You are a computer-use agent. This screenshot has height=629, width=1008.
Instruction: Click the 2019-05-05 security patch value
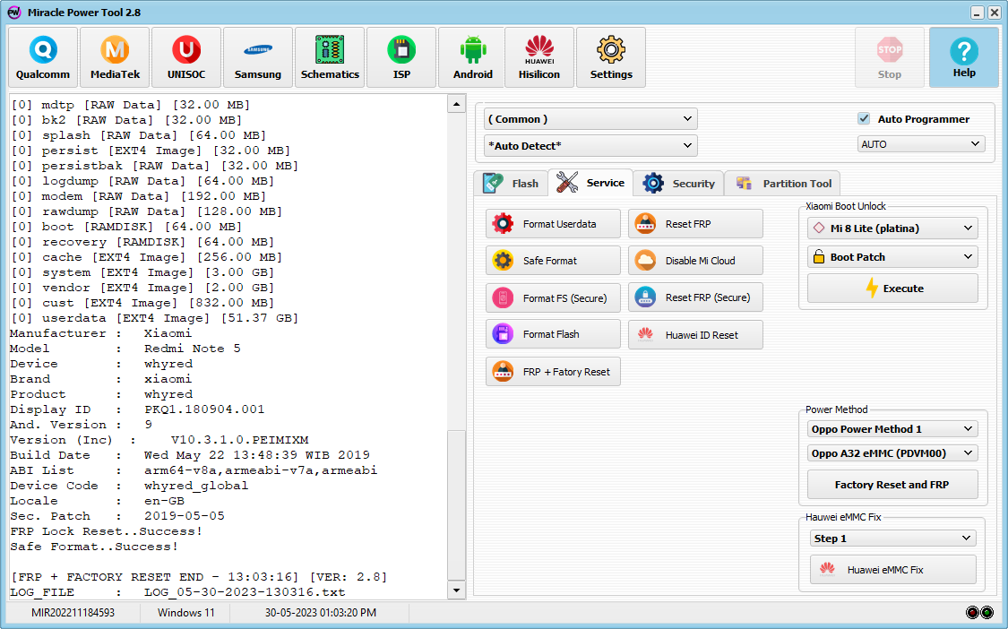(x=185, y=516)
